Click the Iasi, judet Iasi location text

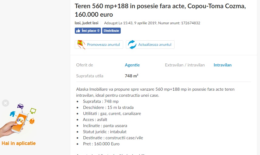tap(86, 23)
